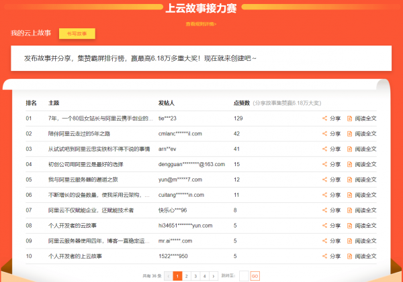403x282 pixels.
Task: Click read full text icon for rank 10
Action: click(x=349, y=256)
